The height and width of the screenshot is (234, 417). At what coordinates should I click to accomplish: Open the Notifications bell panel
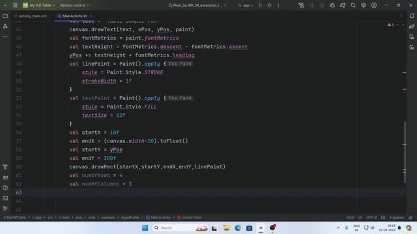pos(412,16)
